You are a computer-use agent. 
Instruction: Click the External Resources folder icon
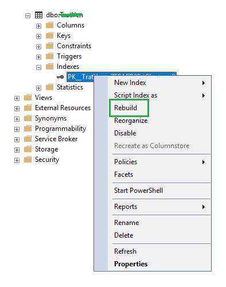(28, 108)
